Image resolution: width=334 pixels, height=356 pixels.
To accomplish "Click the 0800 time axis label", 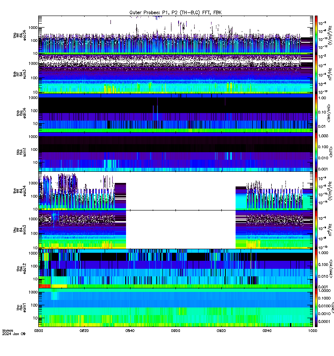I will tap(38, 331).
